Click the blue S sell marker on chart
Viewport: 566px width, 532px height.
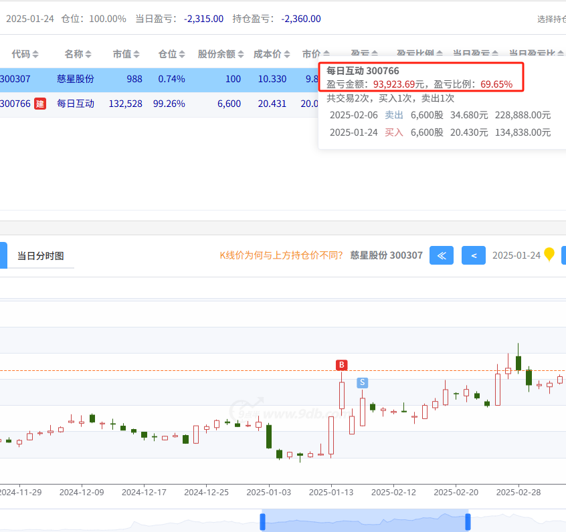click(362, 382)
